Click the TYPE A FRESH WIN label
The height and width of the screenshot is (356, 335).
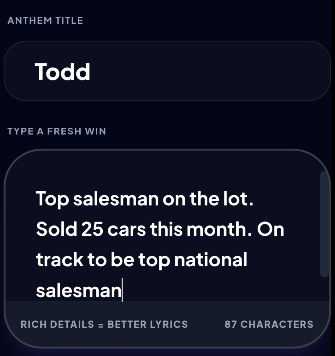(x=57, y=131)
